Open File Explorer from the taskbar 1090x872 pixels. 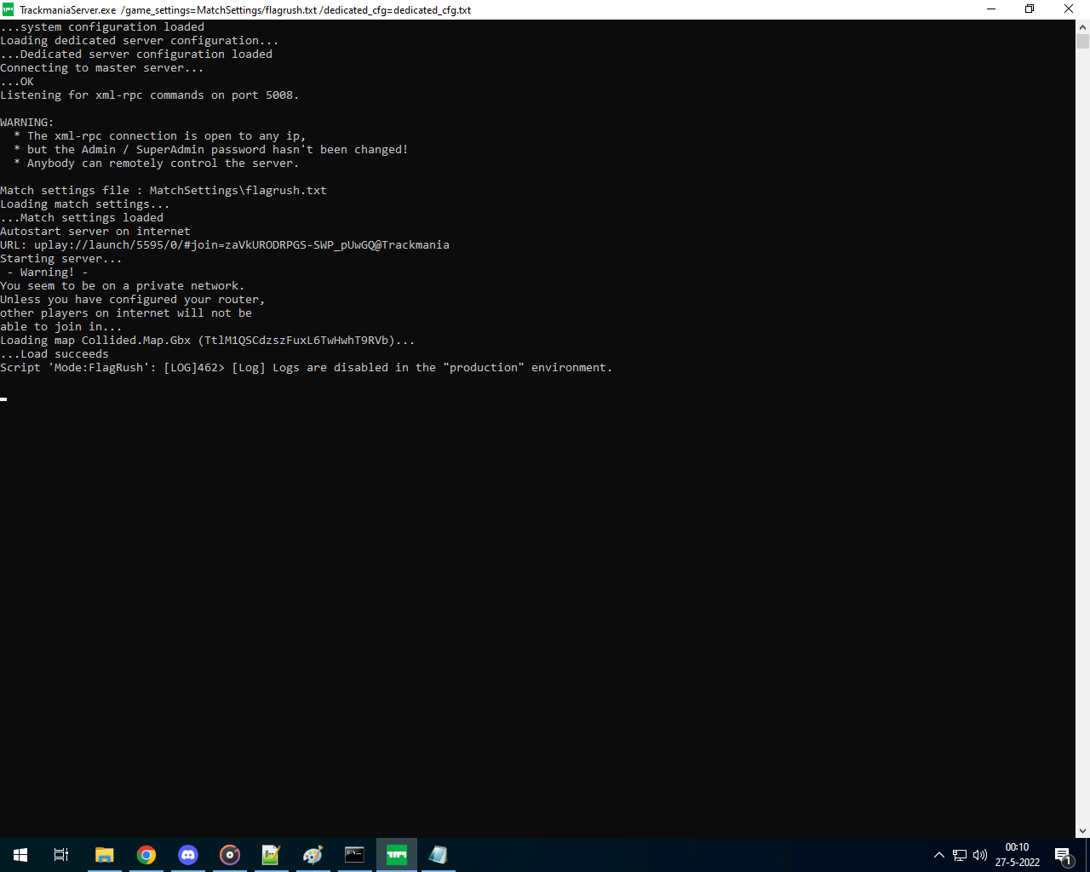pos(105,855)
